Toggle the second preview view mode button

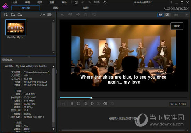click(167, 15)
